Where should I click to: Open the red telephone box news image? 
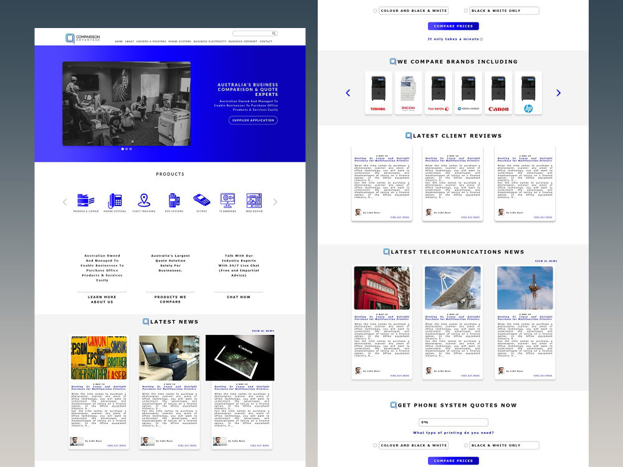pos(382,288)
